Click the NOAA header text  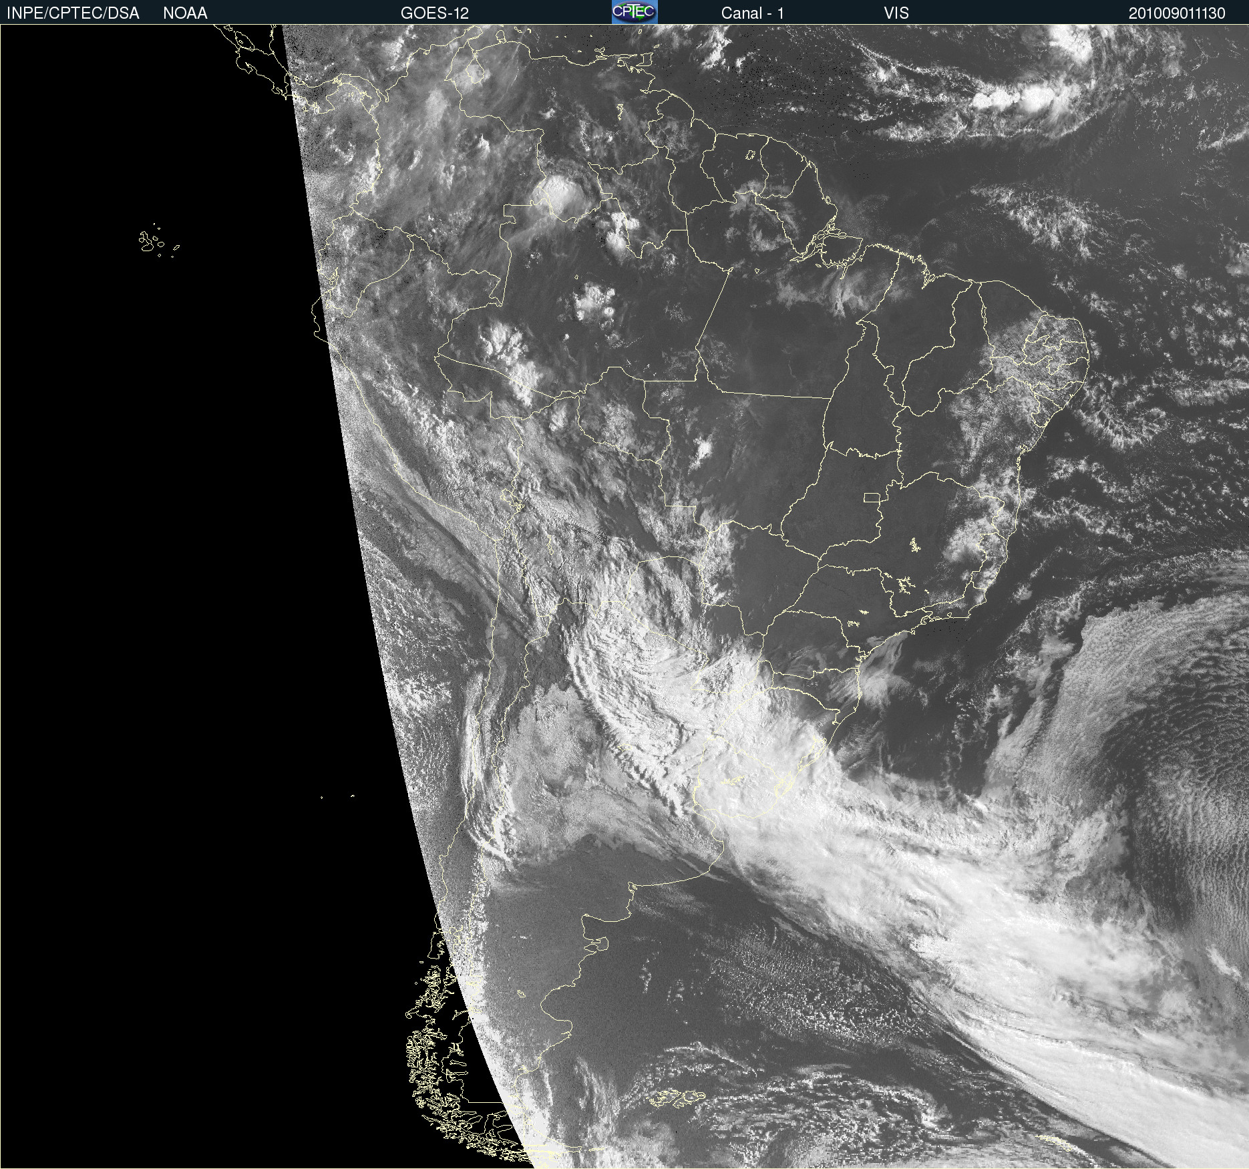pyautogui.click(x=185, y=13)
